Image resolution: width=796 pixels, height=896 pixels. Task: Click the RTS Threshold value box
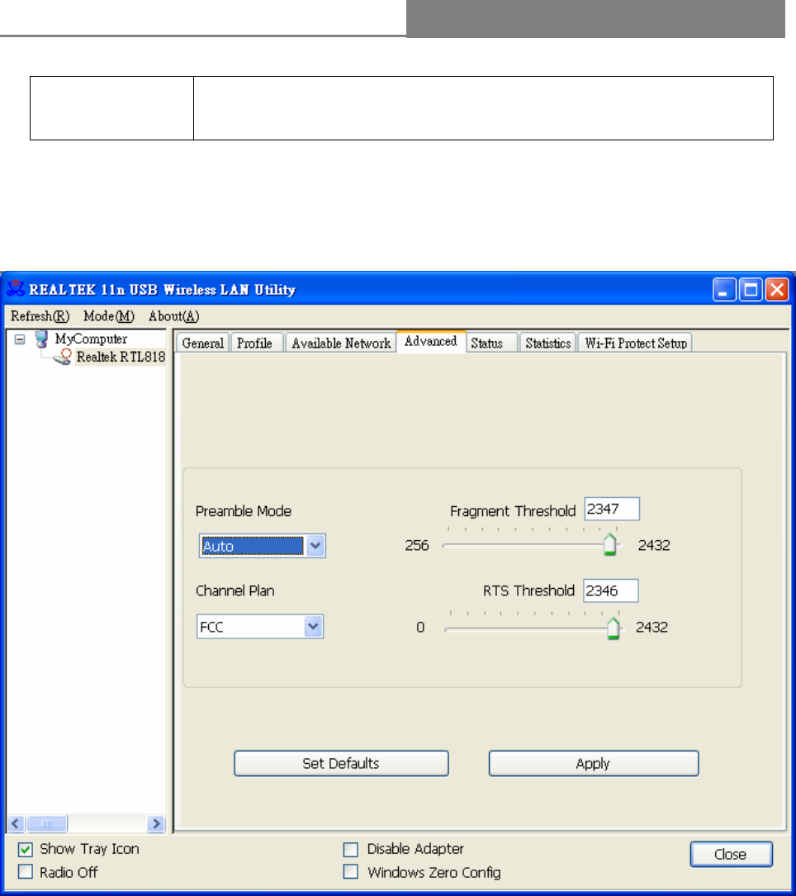point(610,590)
